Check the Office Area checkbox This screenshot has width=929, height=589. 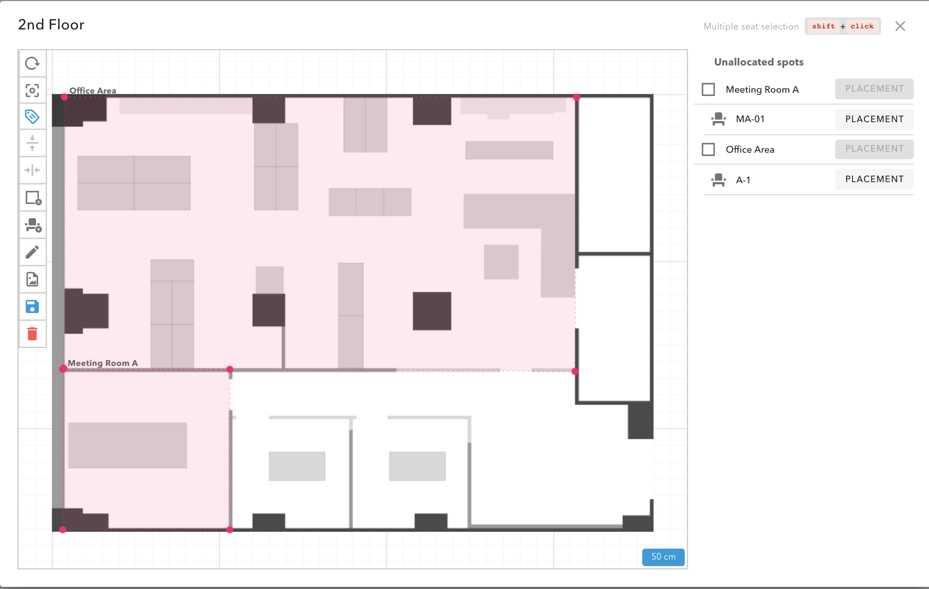pos(708,149)
